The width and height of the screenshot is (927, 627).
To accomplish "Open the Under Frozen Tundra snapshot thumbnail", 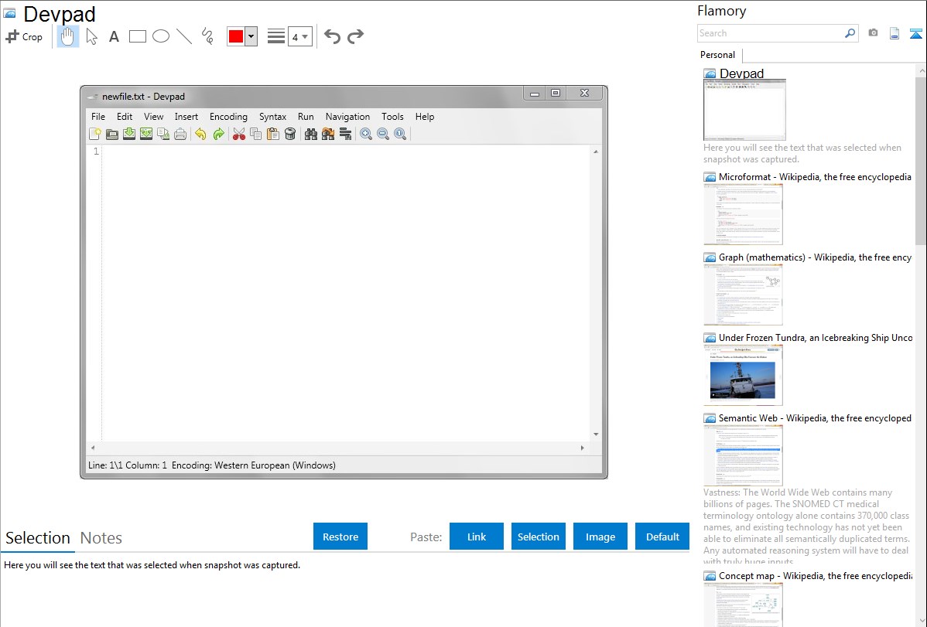I will click(x=743, y=375).
